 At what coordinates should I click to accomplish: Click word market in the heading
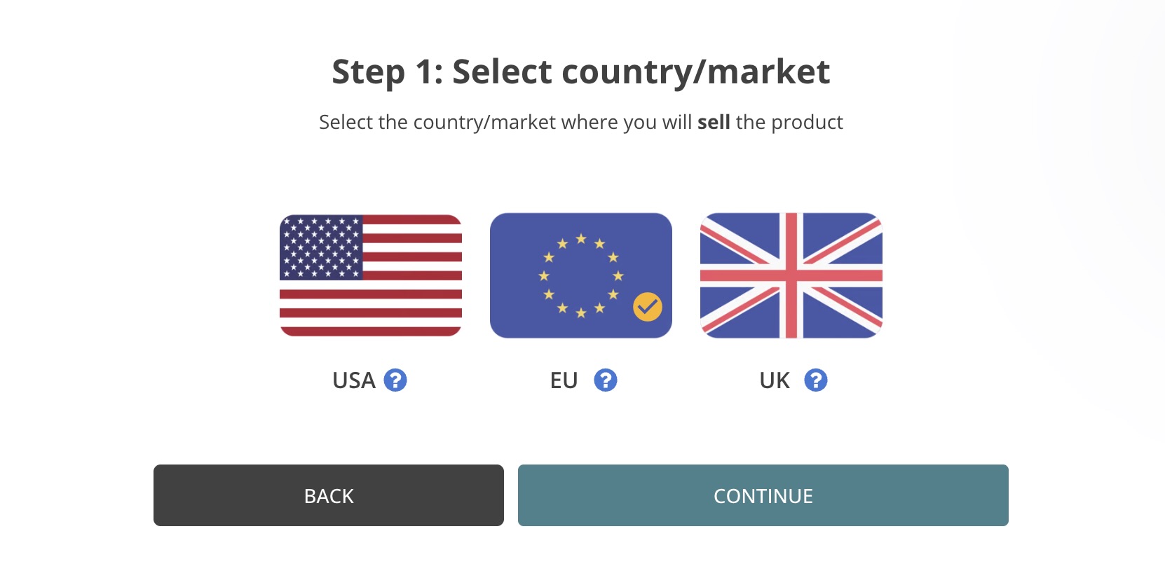pos(768,71)
